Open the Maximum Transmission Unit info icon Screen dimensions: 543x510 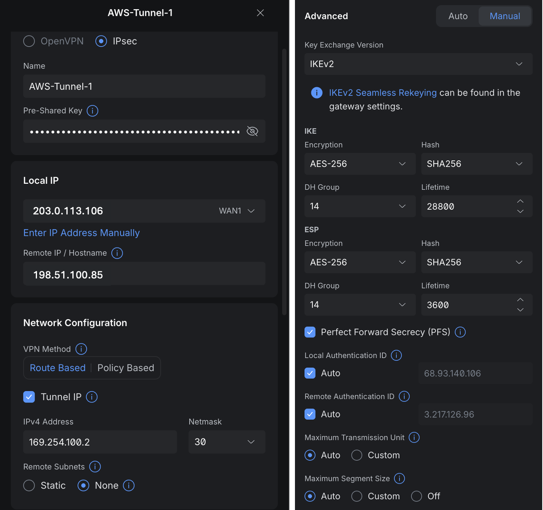pyautogui.click(x=414, y=438)
